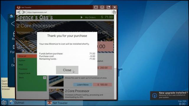Close the Net Traveler window

pos(115,7)
